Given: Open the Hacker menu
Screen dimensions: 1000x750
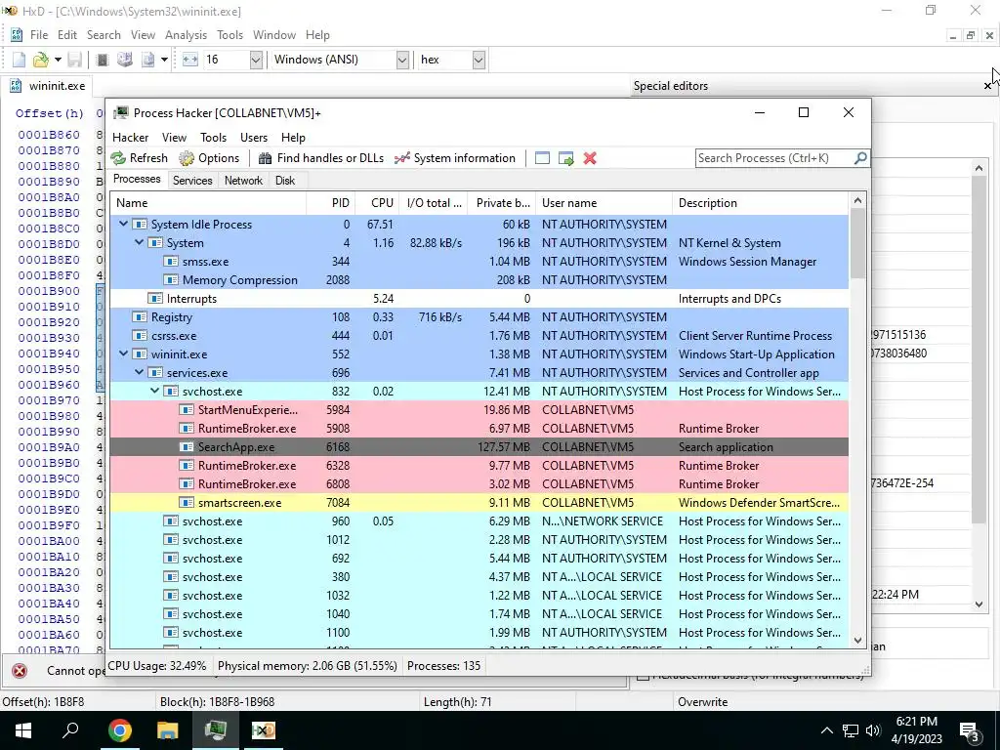Looking at the screenshot, I should 130,137.
